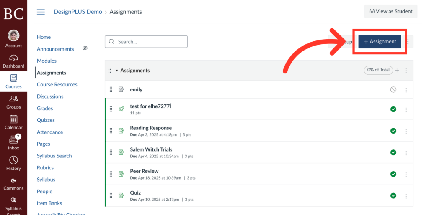Open History in global navigation
The image size is (429, 215).
pyautogui.click(x=13, y=164)
